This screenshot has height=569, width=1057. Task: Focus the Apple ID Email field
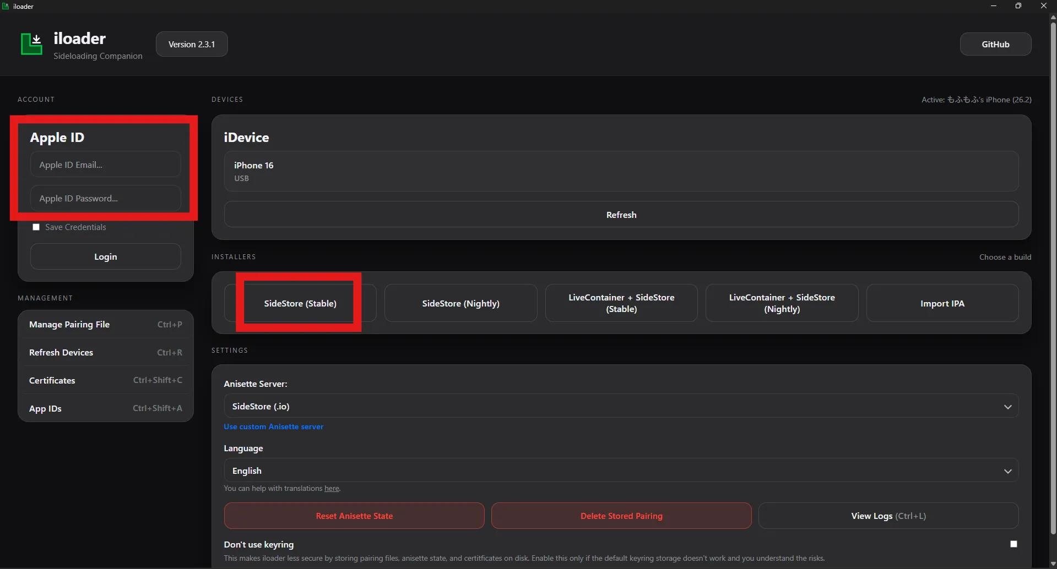(106, 165)
